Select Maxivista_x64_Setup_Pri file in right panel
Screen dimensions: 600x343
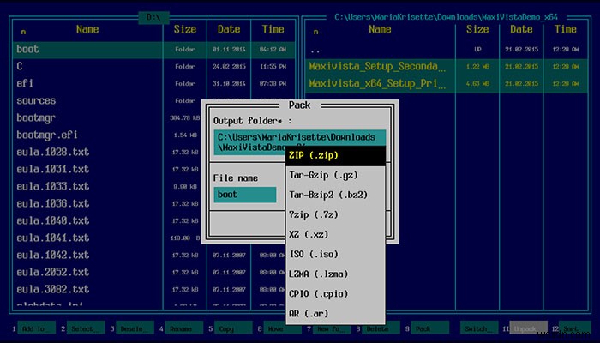click(378, 83)
